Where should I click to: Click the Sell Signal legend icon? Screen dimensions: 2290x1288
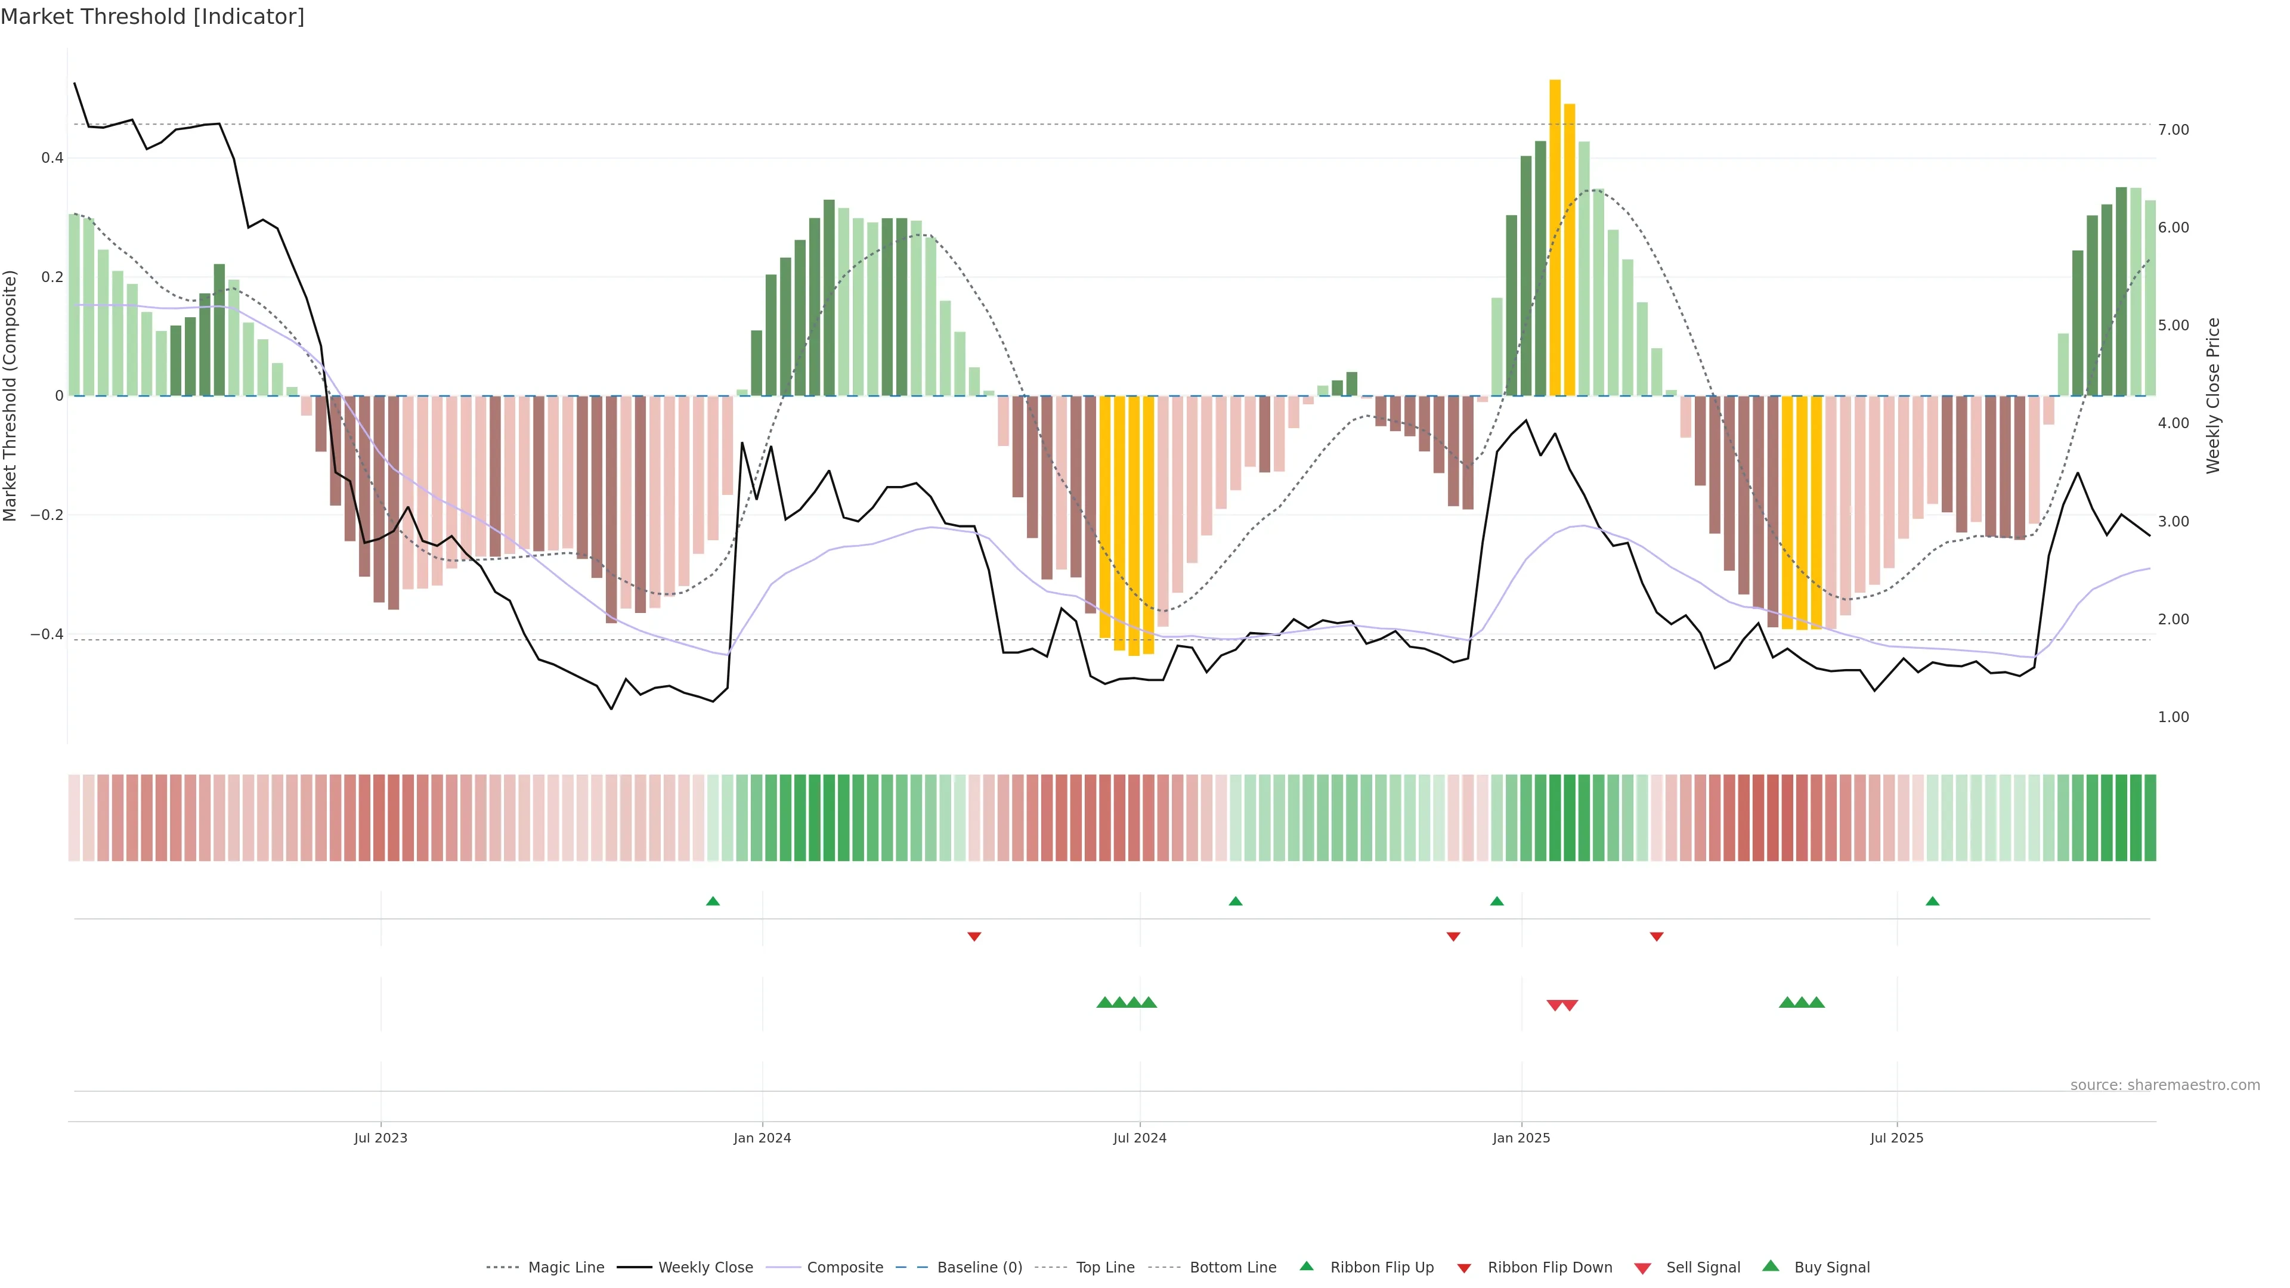(1643, 1268)
